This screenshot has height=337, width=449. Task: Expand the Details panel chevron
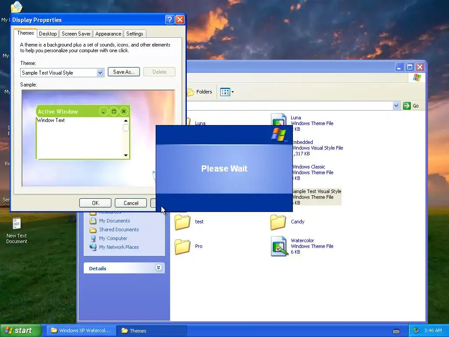coord(158,268)
